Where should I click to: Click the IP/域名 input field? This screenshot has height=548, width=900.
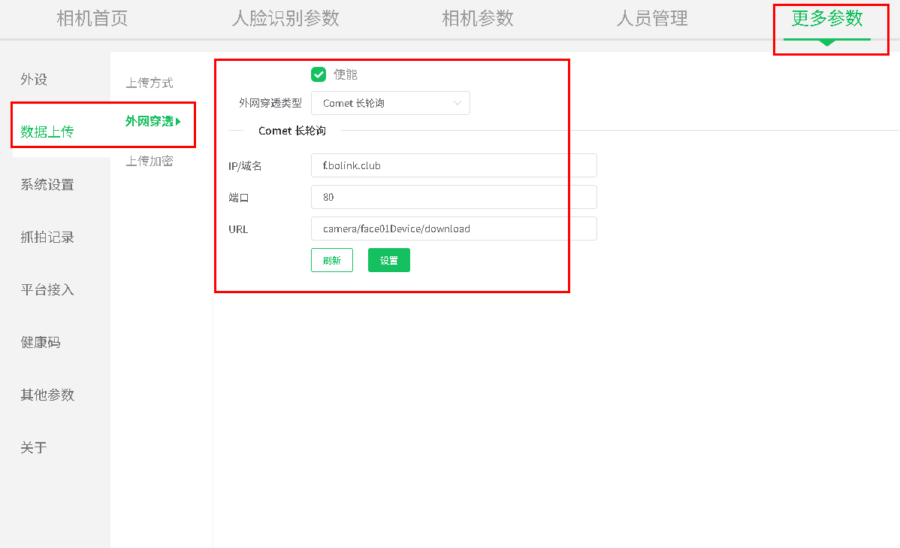454,165
